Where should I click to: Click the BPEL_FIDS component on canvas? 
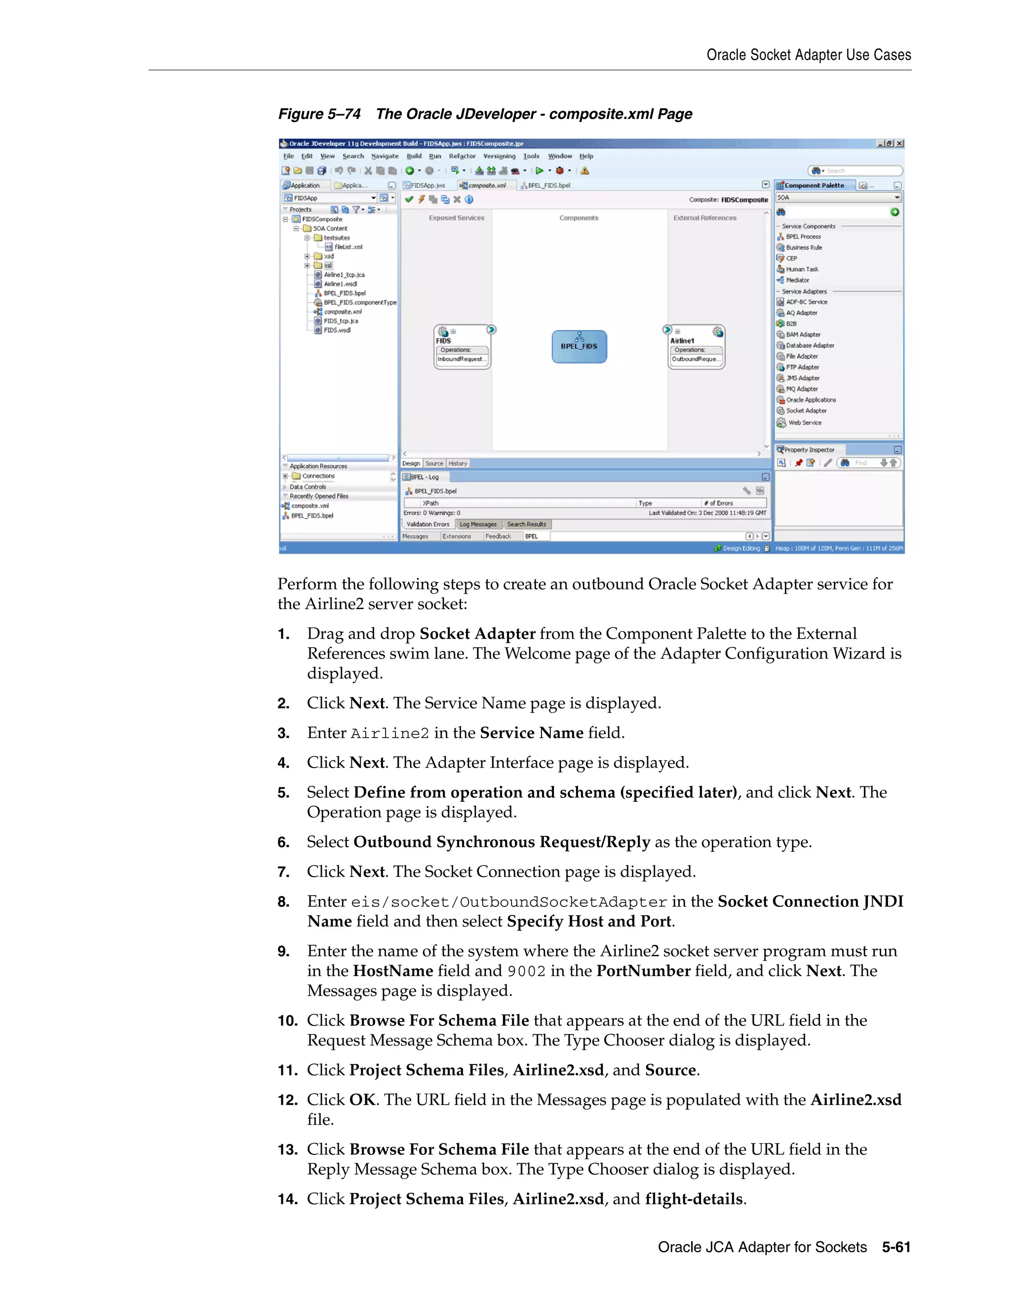coord(579,346)
